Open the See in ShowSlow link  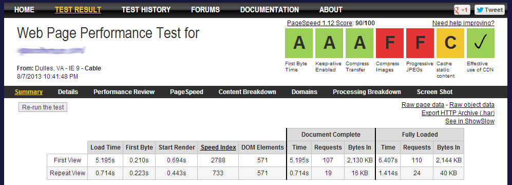click(x=469, y=121)
